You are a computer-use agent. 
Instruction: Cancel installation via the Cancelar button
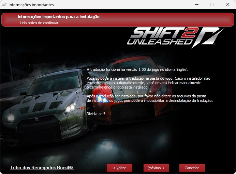192,168
